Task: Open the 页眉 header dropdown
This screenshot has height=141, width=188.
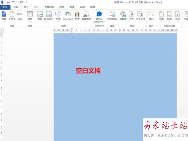Action: 161,17
